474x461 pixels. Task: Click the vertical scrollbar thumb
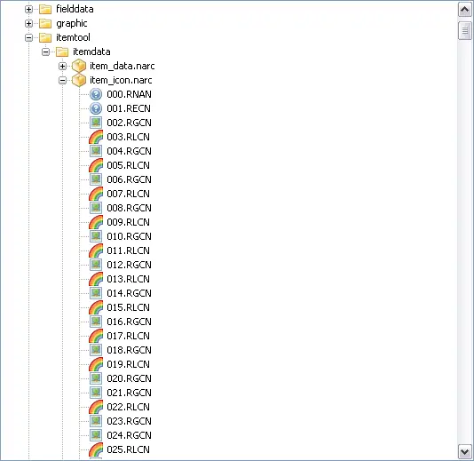coord(464,30)
